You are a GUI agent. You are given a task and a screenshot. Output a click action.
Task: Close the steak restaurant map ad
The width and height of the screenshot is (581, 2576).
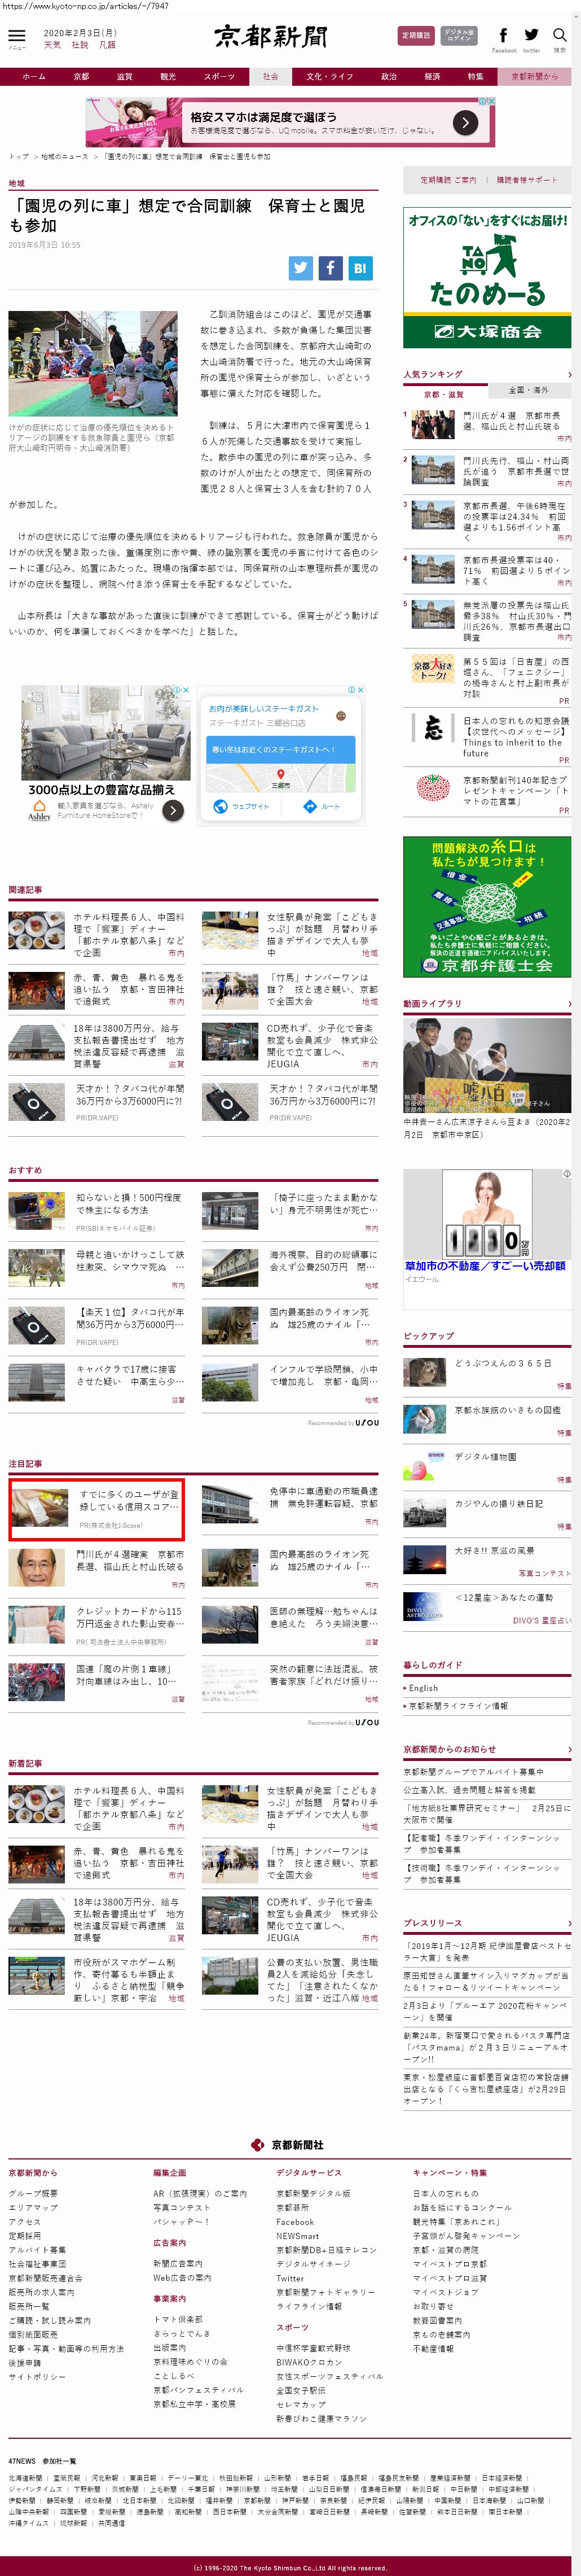(x=360, y=690)
